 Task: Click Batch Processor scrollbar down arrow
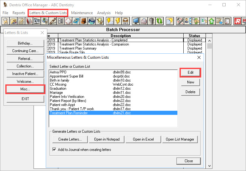(209, 166)
